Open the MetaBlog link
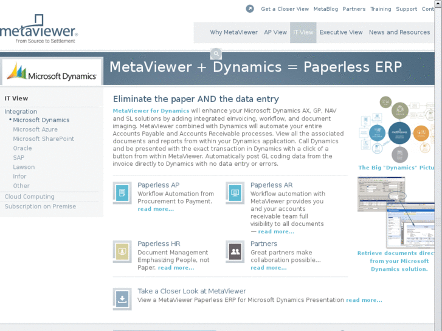This screenshot has width=442, height=331. click(x=326, y=9)
